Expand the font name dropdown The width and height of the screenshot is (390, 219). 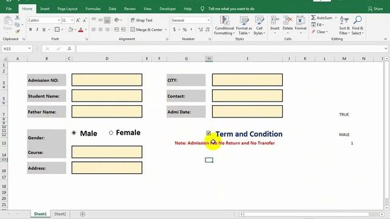pyautogui.click(x=58, y=20)
